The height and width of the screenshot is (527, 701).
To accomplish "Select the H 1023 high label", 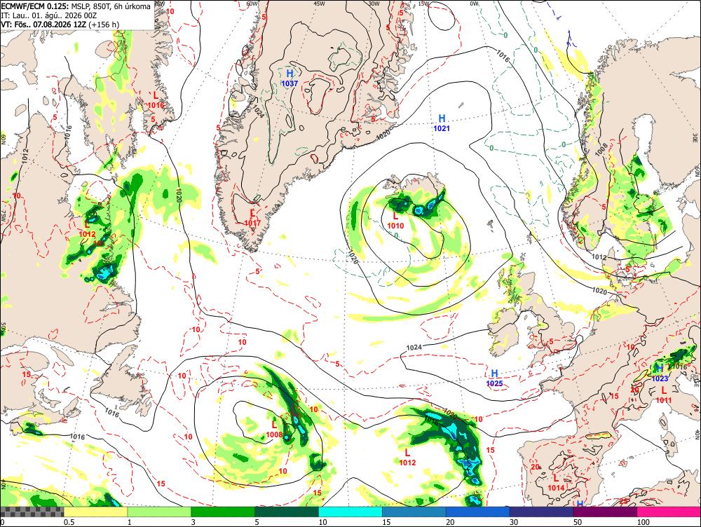I will [660, 374].
